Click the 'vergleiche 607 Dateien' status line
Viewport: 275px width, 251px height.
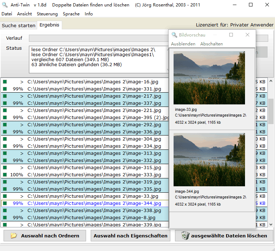point(70,59)
